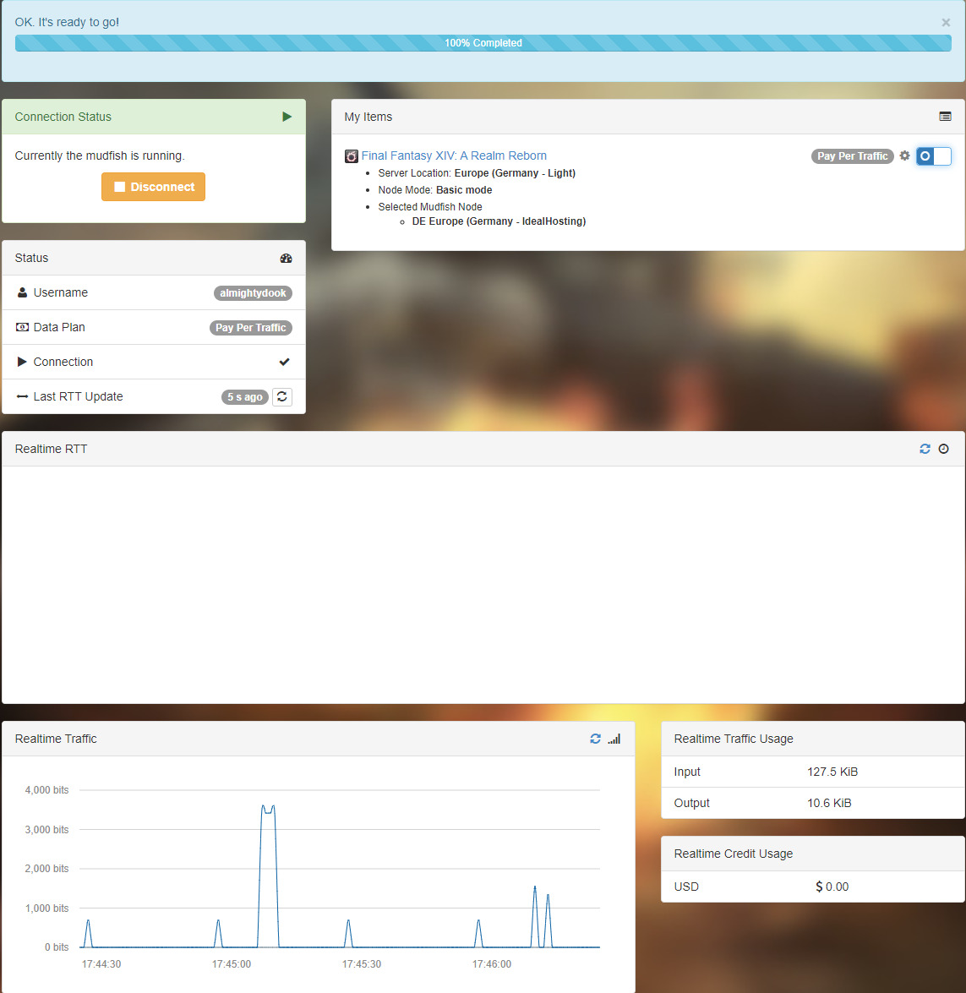
Task: Click the Final Fantasy XIV game icon
Action: click(351, 155)
